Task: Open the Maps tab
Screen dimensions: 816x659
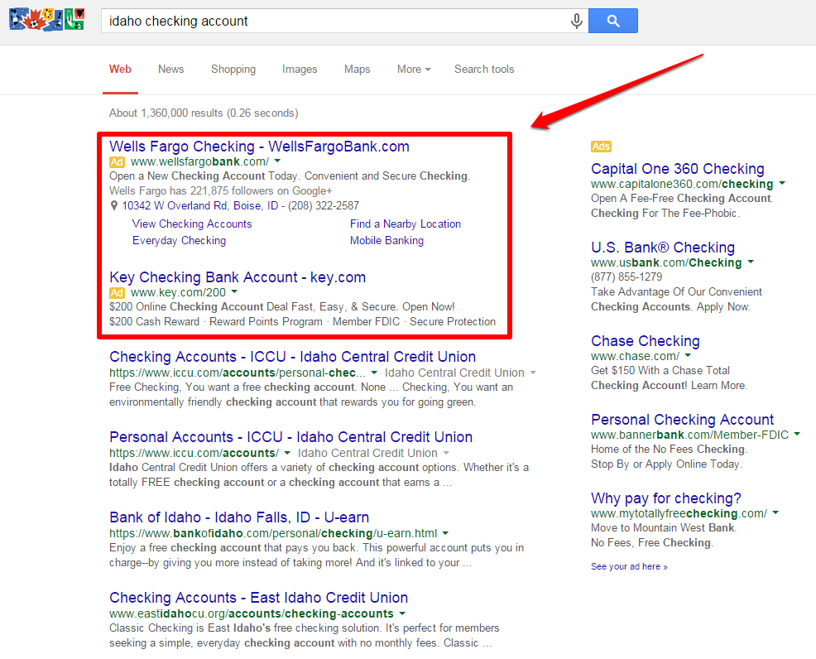Action: click(357, 70)
